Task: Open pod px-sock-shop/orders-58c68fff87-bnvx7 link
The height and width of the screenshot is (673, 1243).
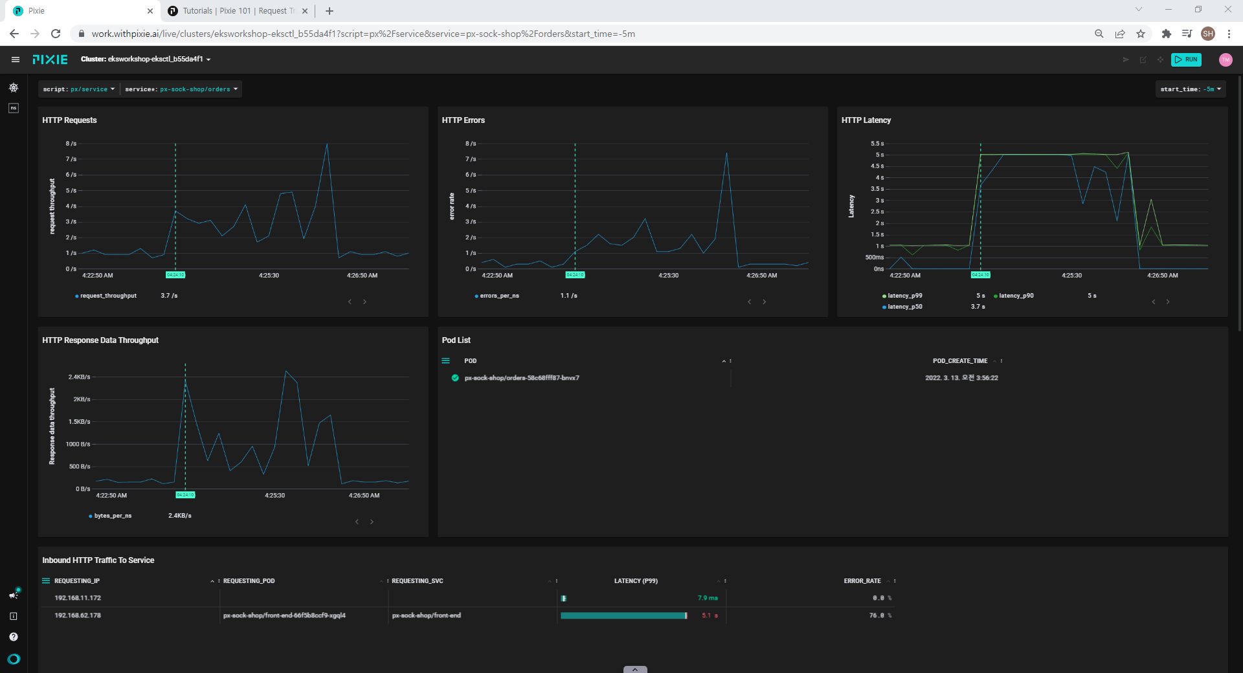Action: point(522,378)
